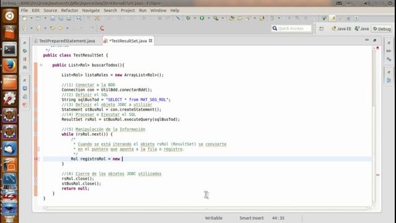Click the green Run button
396x223 pixels.
202,18
